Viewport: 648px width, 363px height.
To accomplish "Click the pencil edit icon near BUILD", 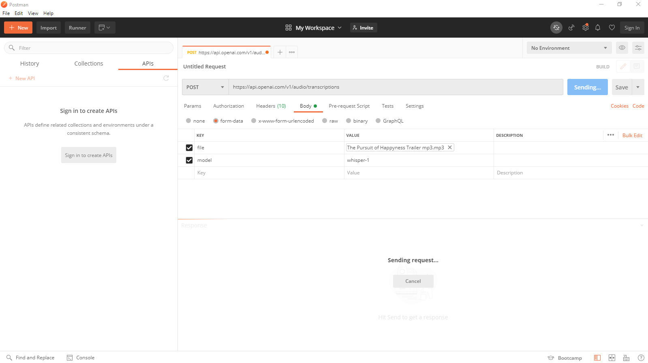I will 623,66.
